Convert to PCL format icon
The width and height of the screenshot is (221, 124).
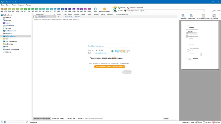85,10
